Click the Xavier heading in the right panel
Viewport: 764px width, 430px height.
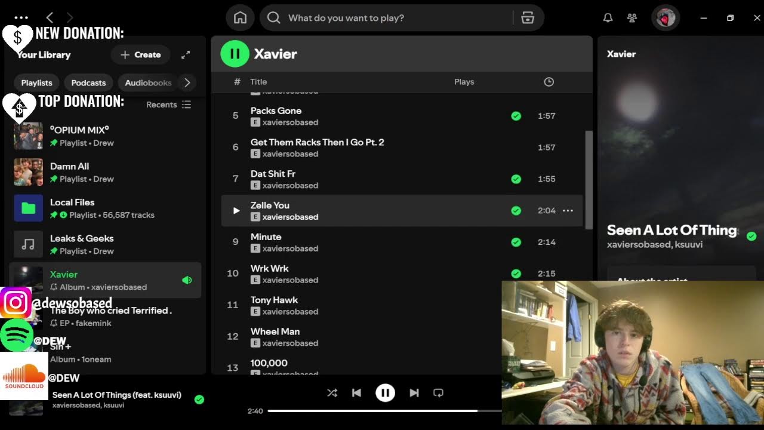621,54
